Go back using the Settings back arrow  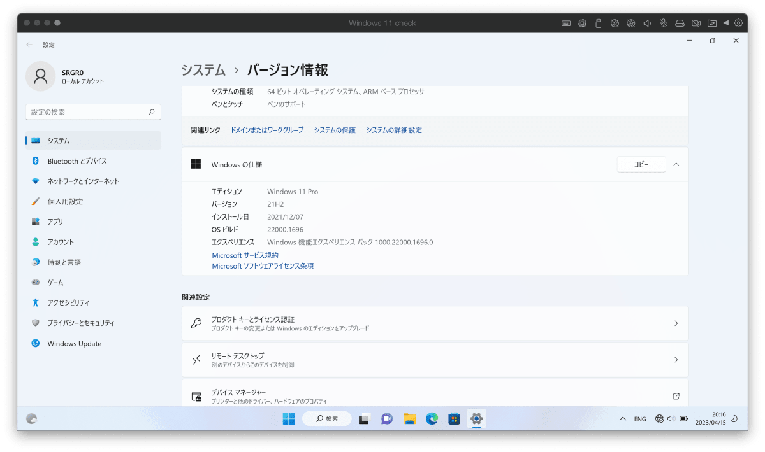coord(29,45)
